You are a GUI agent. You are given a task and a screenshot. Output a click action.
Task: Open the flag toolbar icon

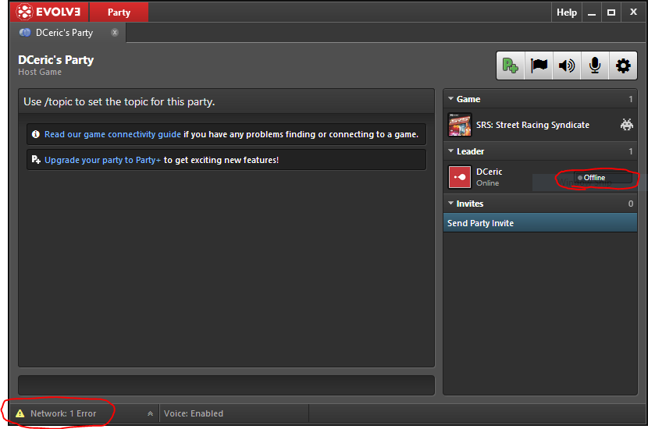[x=539, y=66]
